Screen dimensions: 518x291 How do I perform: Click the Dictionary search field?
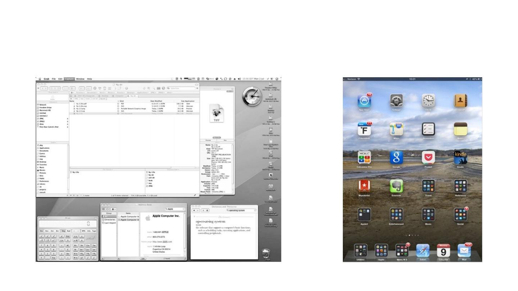pyautogui.click(x=241, y=211)
